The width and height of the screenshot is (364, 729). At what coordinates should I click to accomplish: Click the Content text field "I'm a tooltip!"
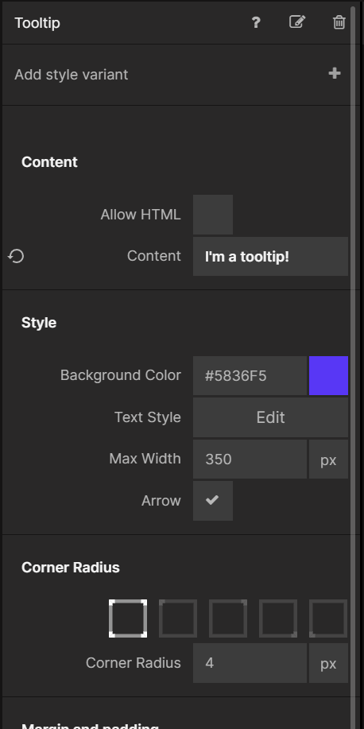[x=270, y=257]
